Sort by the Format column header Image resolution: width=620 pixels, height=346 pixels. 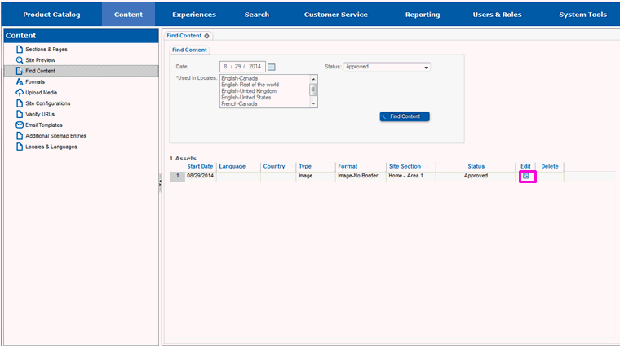click(x=348, y=167)
